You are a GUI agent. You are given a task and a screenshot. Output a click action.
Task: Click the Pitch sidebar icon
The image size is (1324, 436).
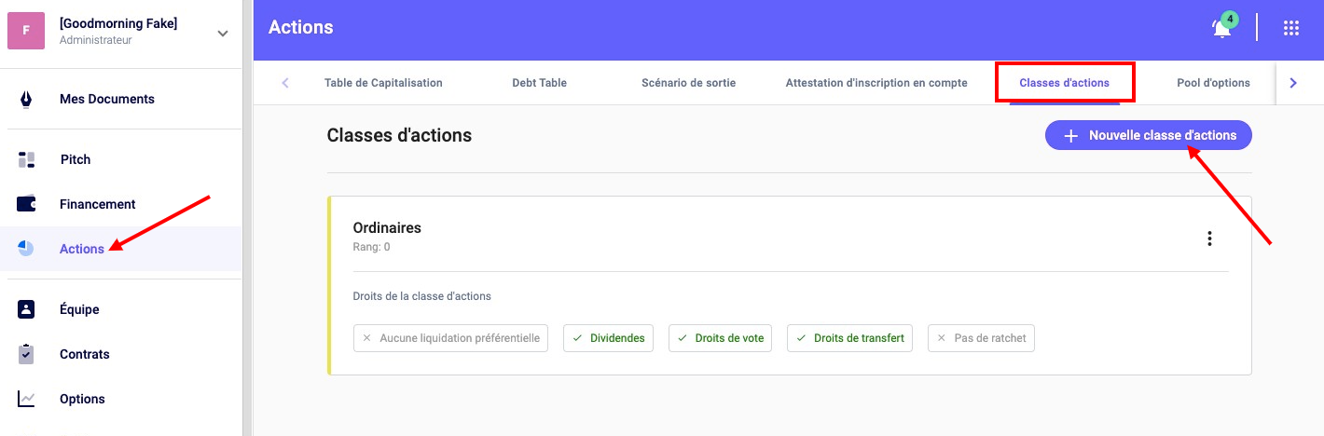point(26,159)
